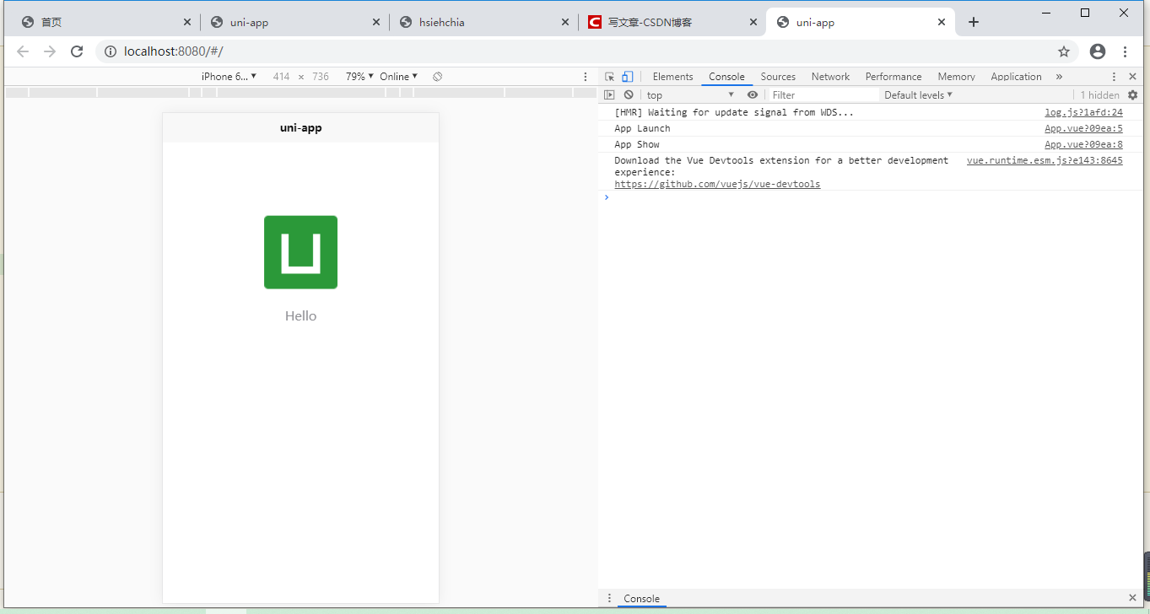Viewport: 1150px width, 614px height.
Task: Open the App.vue?09ea:8 source link
Action: coord(1083,144)
